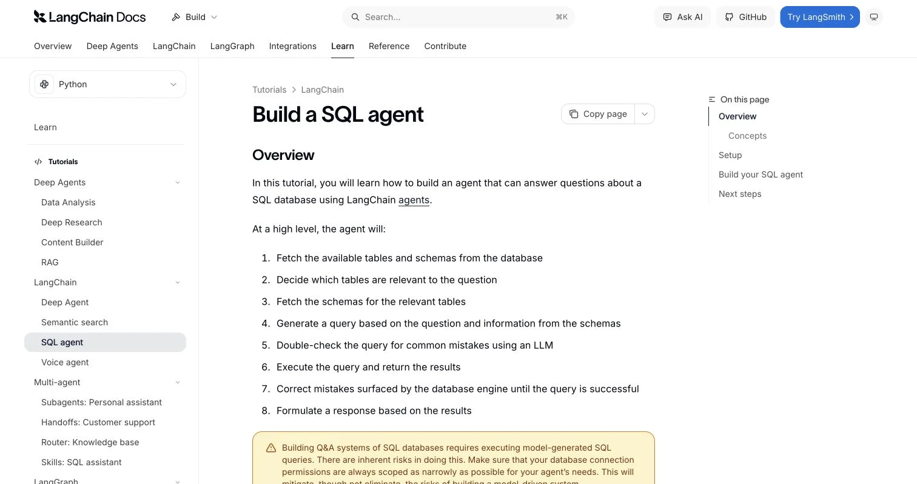Open the Contribute top tab

(445, 46)
